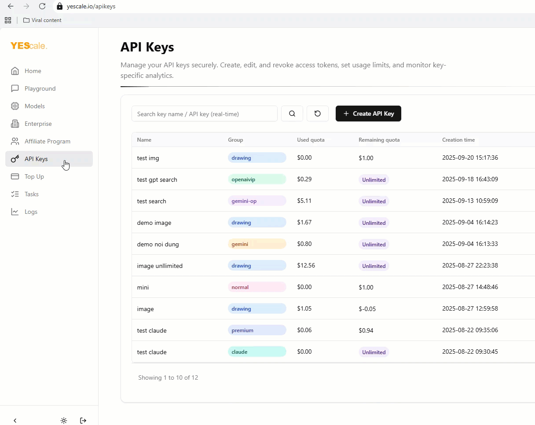Open the Models page
This screenshot has height=425, width=535.
pyautogui.click(x=34, y=106)
